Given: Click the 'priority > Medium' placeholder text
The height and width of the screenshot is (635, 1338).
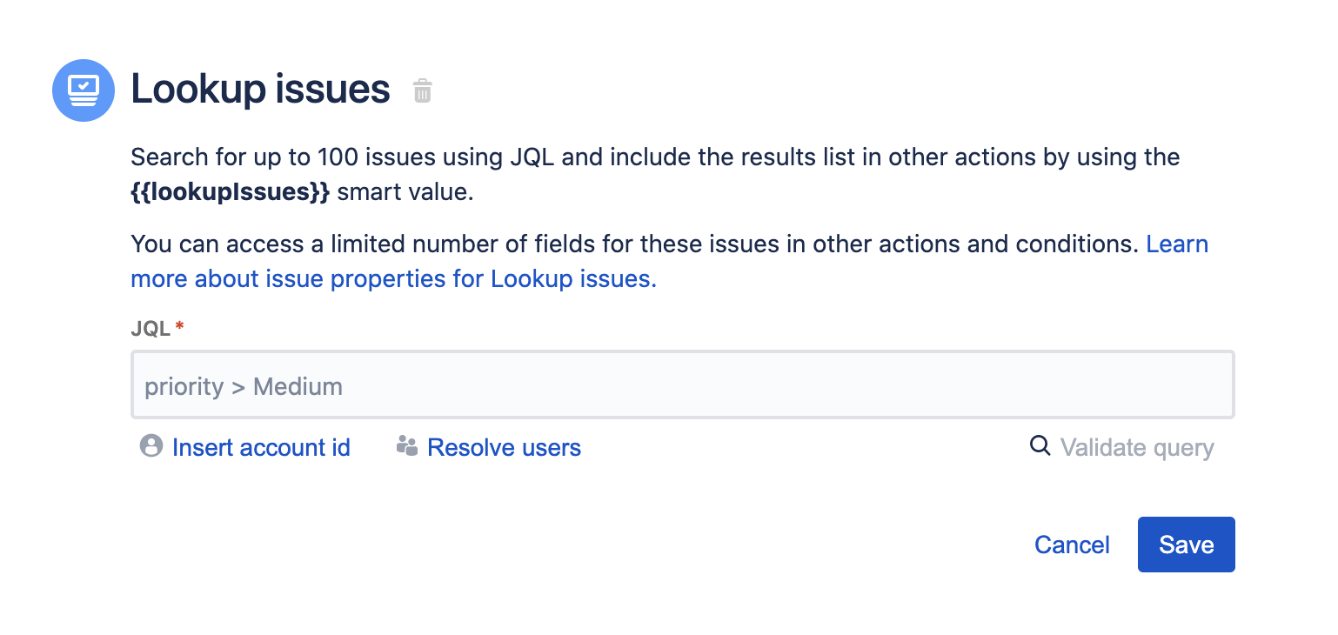Looking at the screenshot, I should (x=244, y=386).
